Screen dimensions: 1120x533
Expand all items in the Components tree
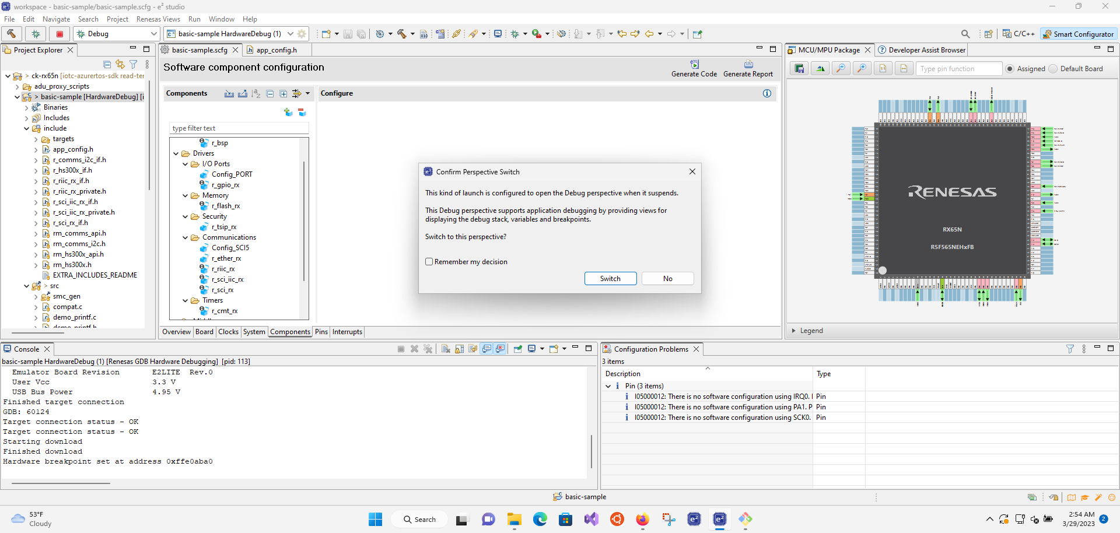pos(283,93)
